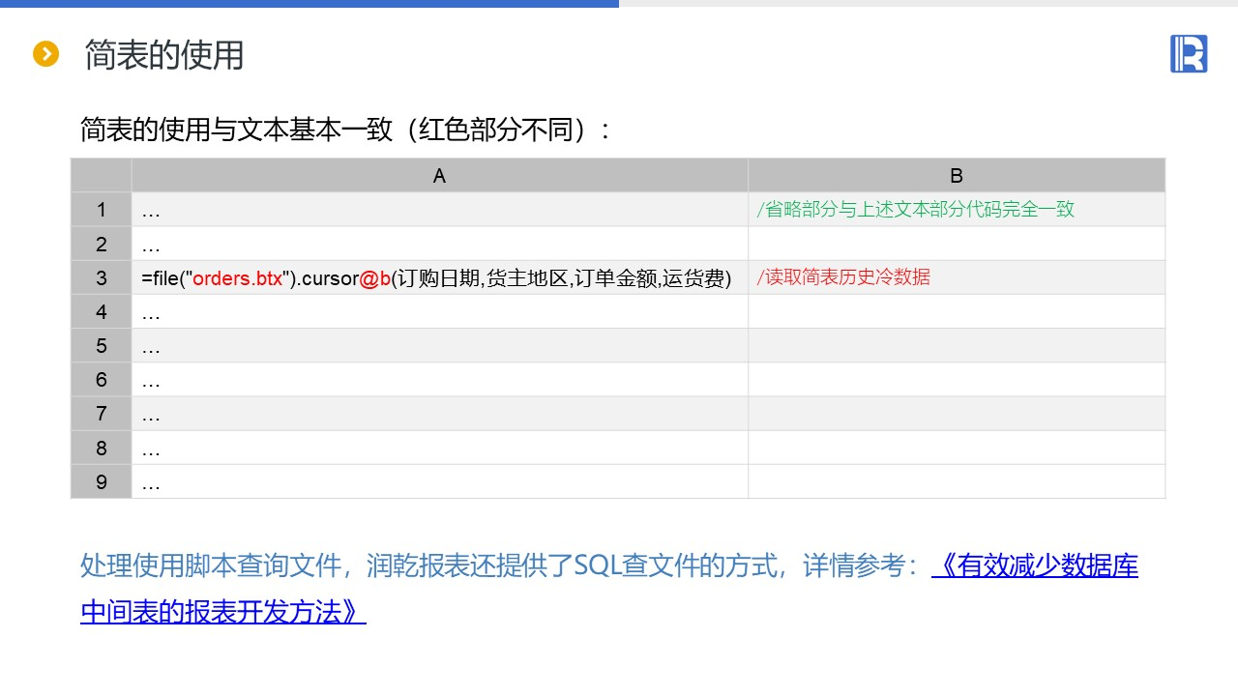Select row header 8
The height and width of the screenshot is (696, 1238).
tap(101, 448)
